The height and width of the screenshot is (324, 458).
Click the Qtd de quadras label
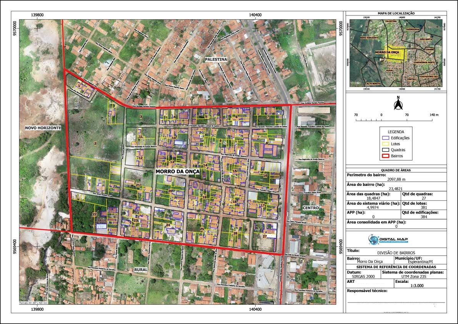tap(417, 194)
